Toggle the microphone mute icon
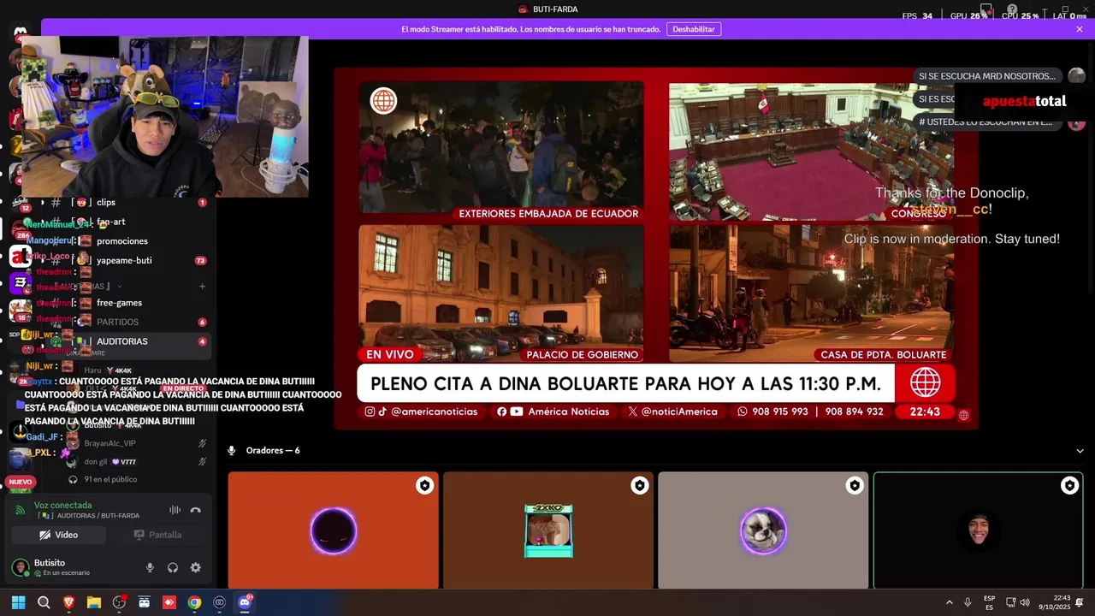The height and width of the screenshot is (616, 1095). tap(150, 567)
